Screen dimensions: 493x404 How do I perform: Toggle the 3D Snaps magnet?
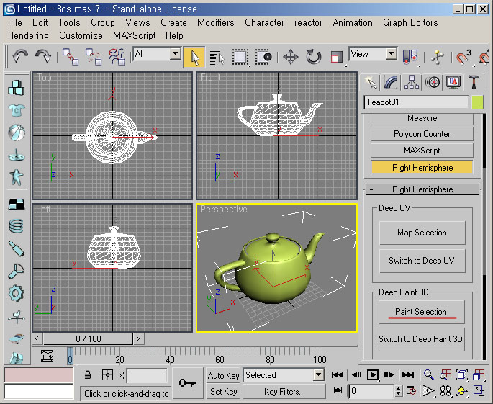[x=464, y=58]
